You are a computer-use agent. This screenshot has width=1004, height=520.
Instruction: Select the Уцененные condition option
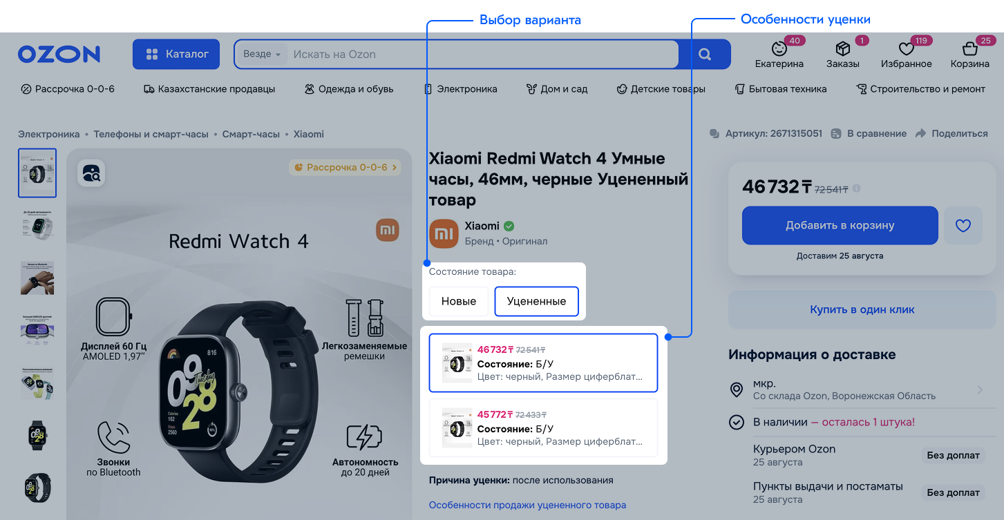[536, 301]
